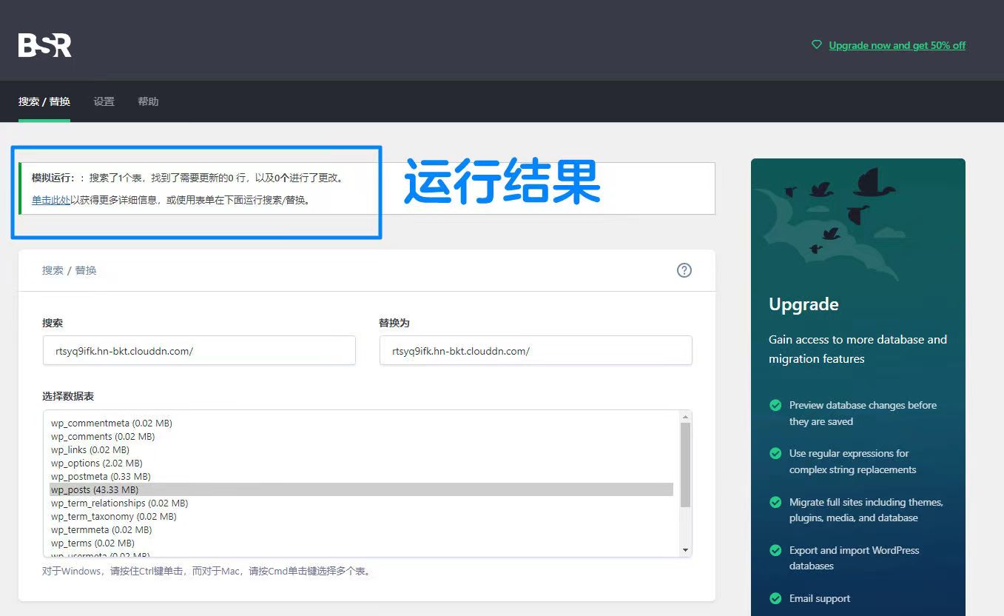Click checkmark icon beside Email support
The image size is (1004, 616).
(x=775, y=598)
